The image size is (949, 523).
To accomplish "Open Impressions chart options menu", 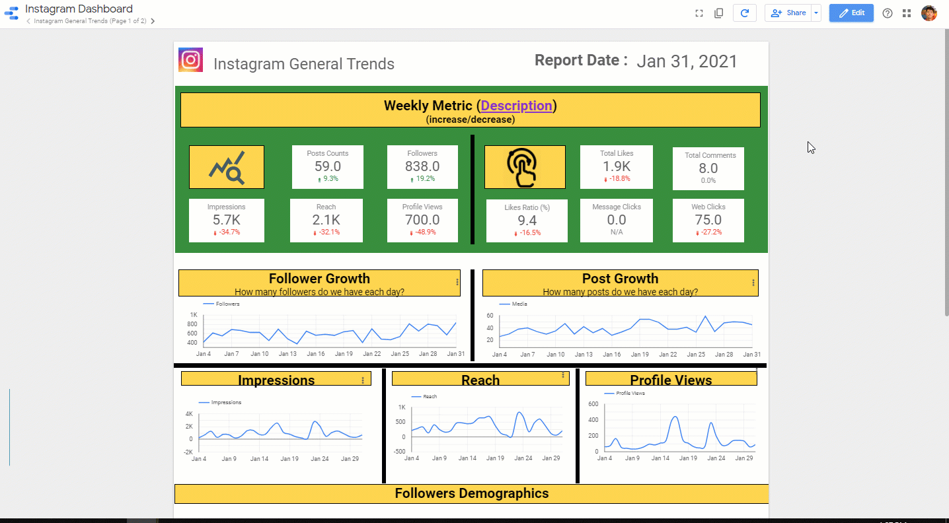I will click(x=363, y=380).
